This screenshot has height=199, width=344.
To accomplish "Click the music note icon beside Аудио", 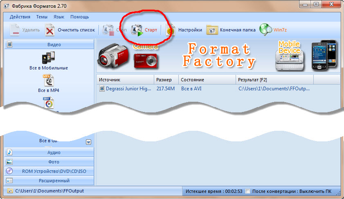I will [x=9, y=152].
